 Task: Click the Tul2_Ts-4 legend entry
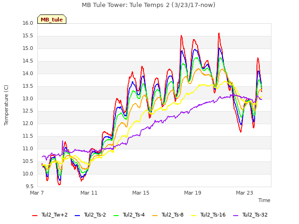click(x=129, y=215)
